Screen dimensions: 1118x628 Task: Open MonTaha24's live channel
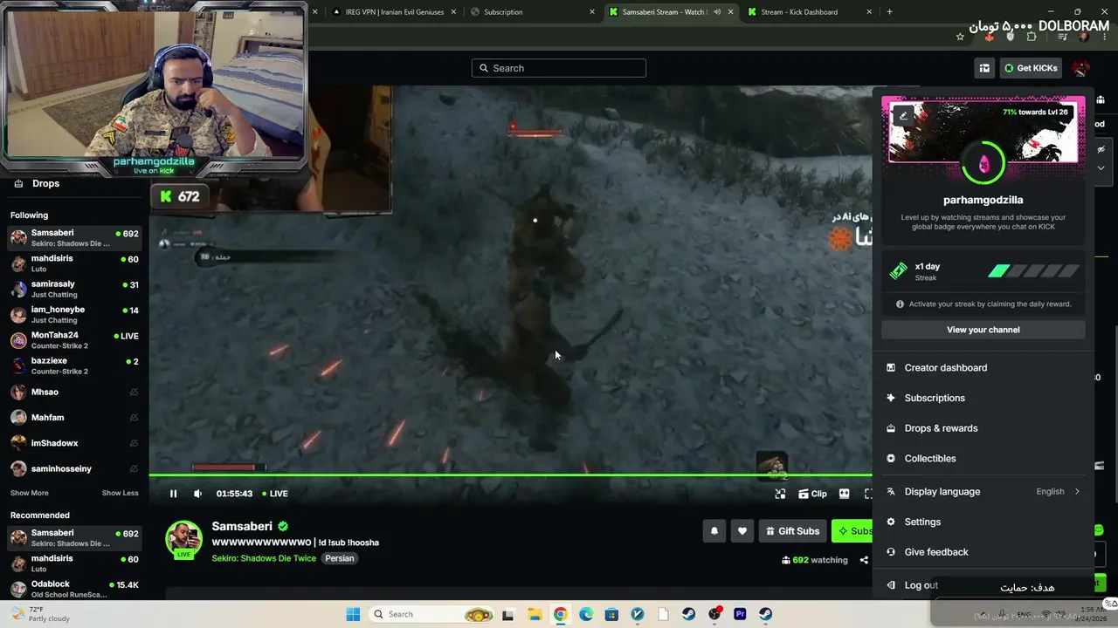[x=74, y=340]
